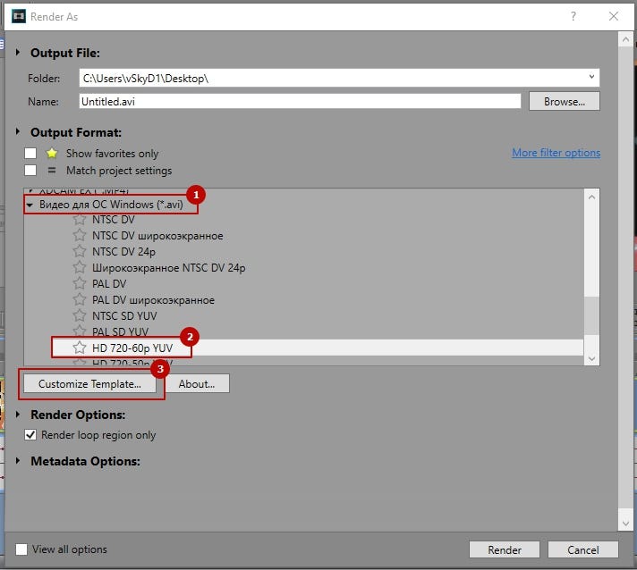Star the PAL DV широкоэкранное template

point(80,300)
